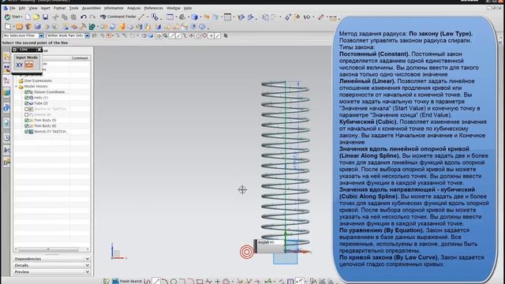Open the Tools menu
The image size is (505, 284).
(73, 8)
